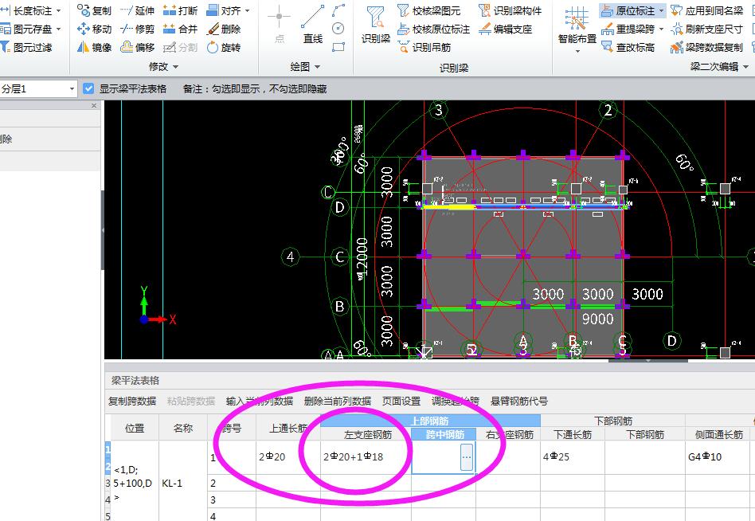This screenshot has width=755, height=521.
Task: Click 图元过滤 filter tool
Action: (26, 47)
